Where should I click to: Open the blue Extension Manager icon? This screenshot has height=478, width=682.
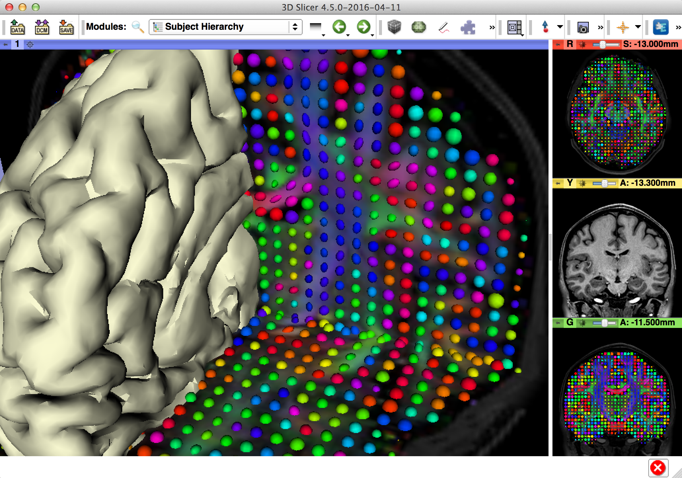(x=661, y=27)
